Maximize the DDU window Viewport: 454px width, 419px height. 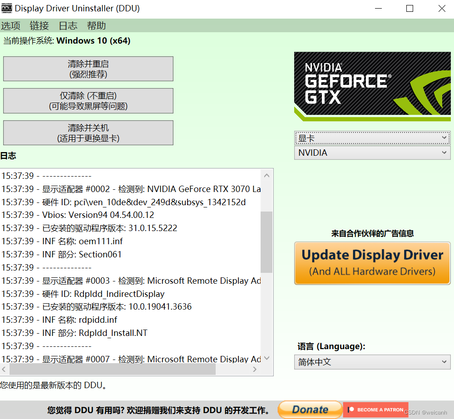pyautogui.click(x=410, y=8)
